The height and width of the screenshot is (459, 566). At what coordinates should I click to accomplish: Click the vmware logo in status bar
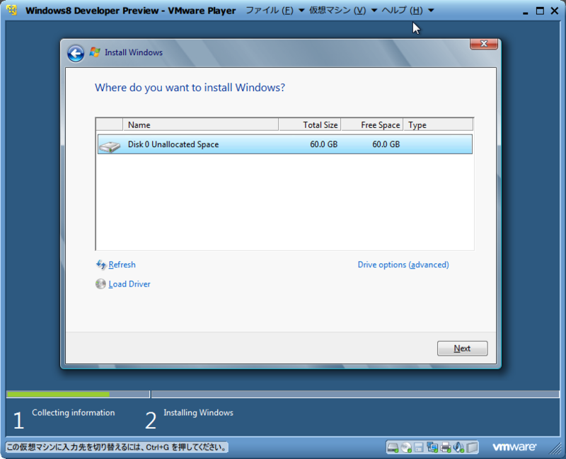tap(514, 447)
